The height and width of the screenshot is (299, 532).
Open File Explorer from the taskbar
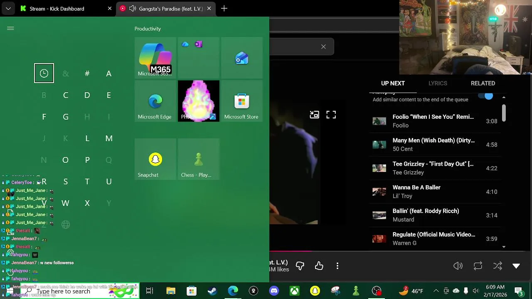click(x=171, y=291)
